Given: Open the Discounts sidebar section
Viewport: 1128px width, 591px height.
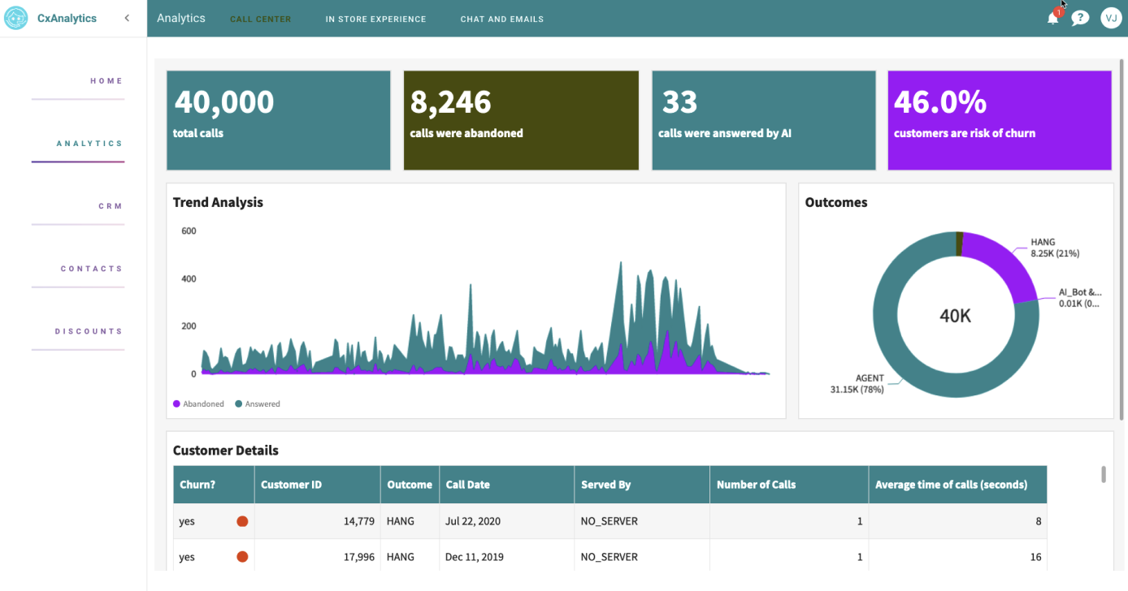Looking at the screenshot, I should pyautogui.click(x=89, y=331).
